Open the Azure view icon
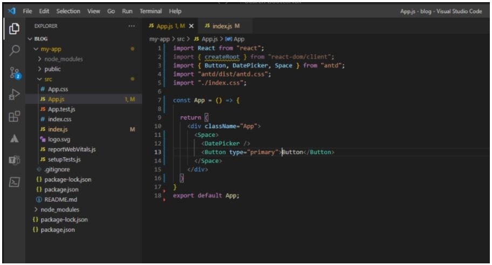 15,138
